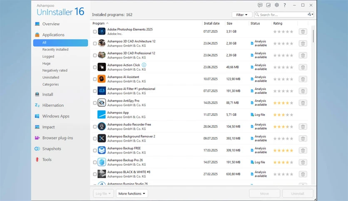Open Browser plug-ins section
This screenshot has height=201, width=348.
57,138
